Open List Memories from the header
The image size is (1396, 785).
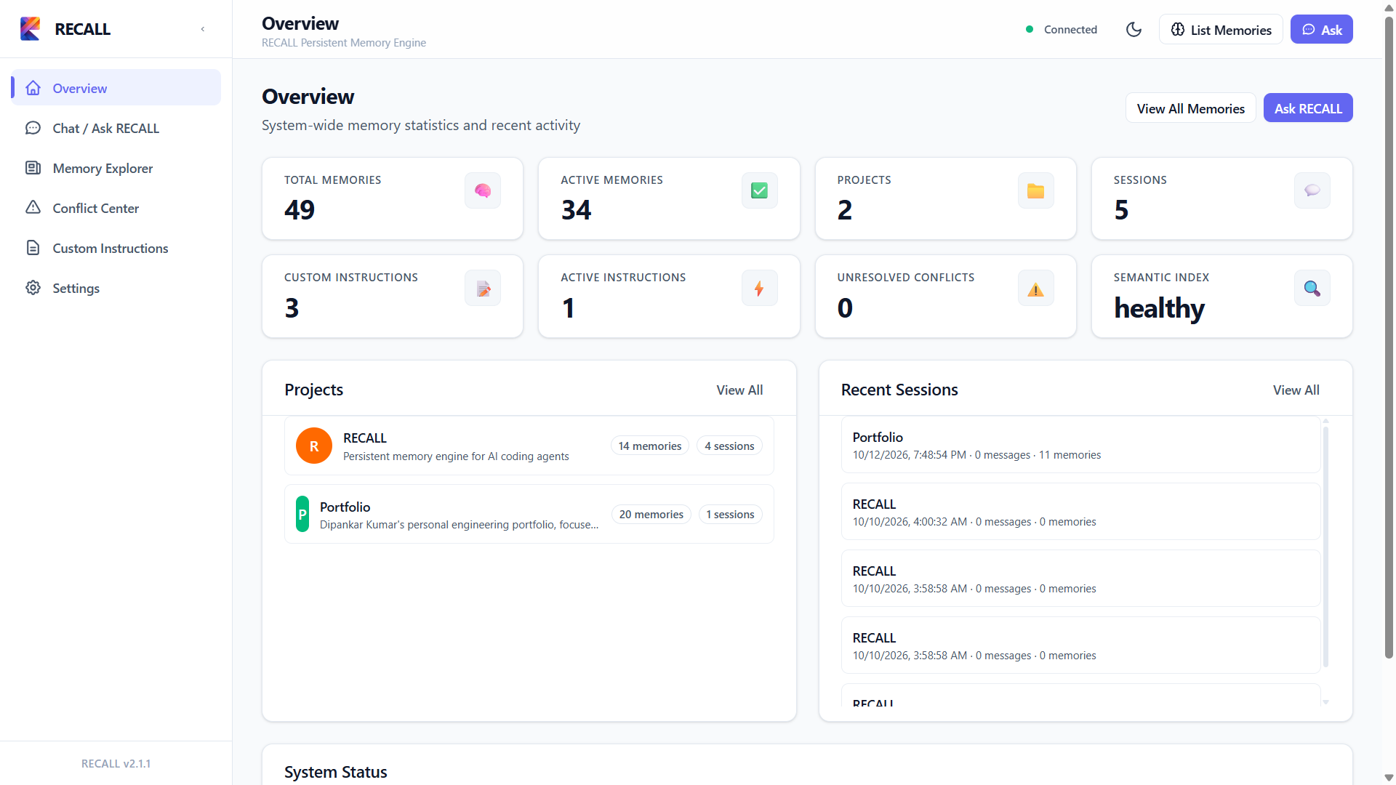[1221, 30]
